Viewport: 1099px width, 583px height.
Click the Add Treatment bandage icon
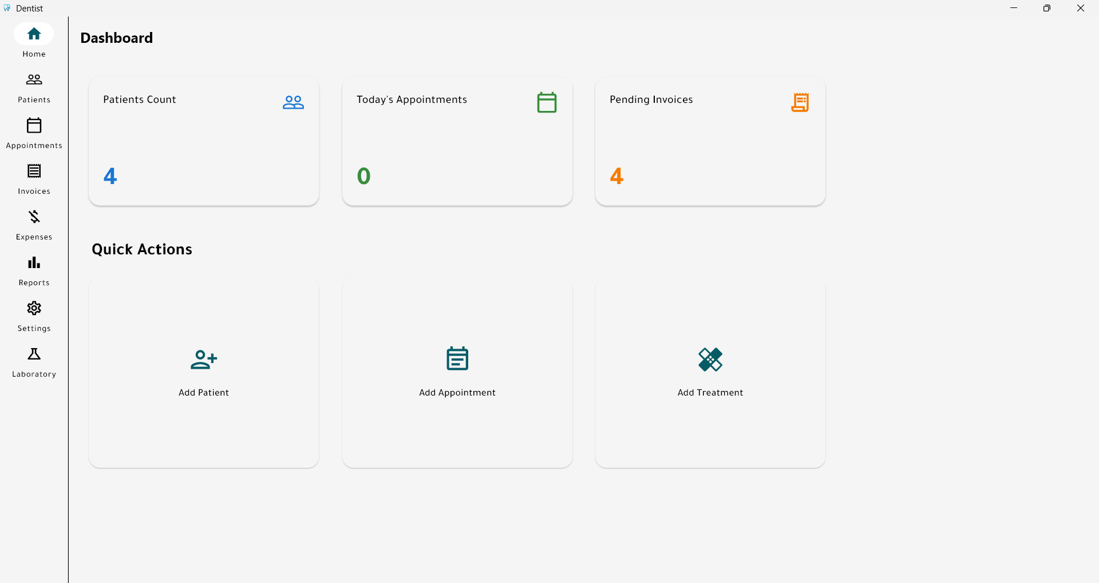click(x=710, y=360)
